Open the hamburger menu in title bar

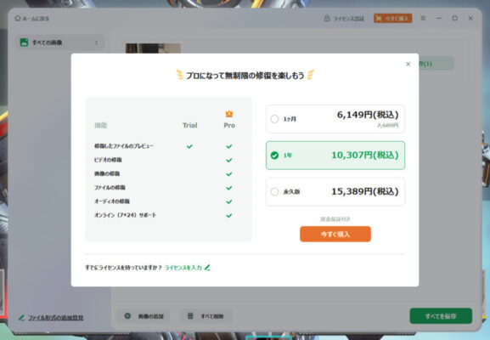pyautogui.click(x=423, y=18)
